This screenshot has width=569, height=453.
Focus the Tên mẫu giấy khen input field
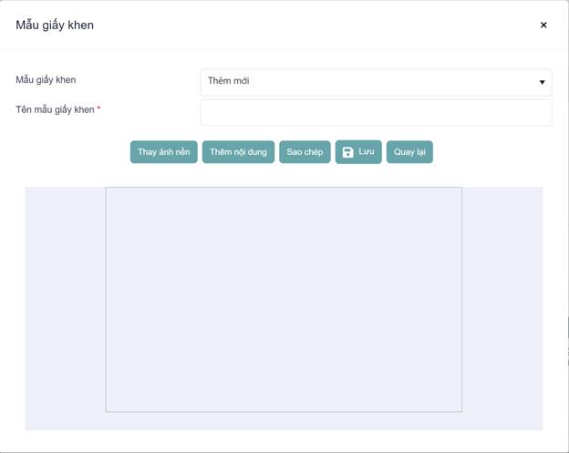pyautogui.click(x=376, y=112)
